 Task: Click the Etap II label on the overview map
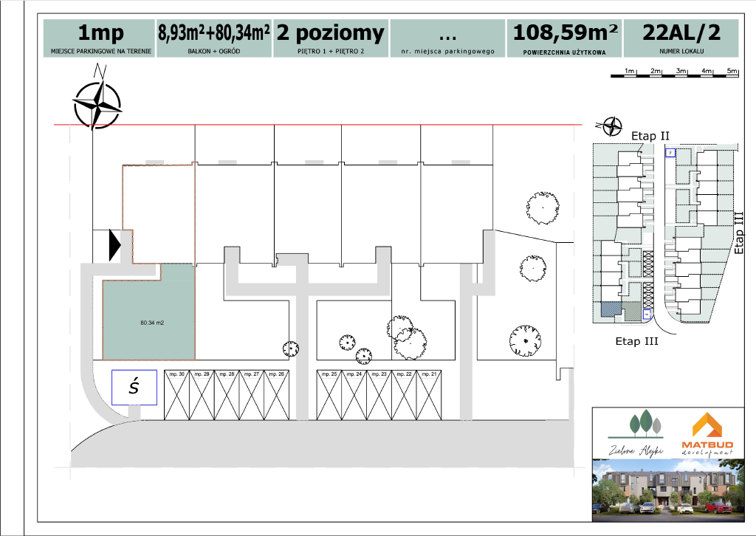tap(650, 136)
